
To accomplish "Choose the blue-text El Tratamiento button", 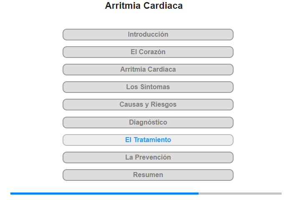I will tap(148, 140).
